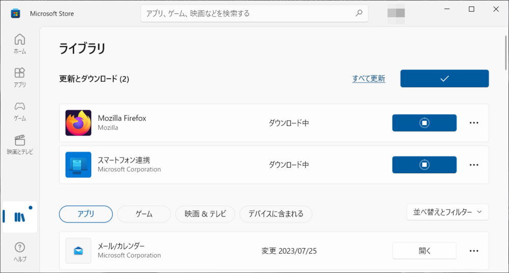Select the 映画 & テレビ filter tab
Image resolution: width=509 pixels, height=273 pixels.
tap(205, 214)
